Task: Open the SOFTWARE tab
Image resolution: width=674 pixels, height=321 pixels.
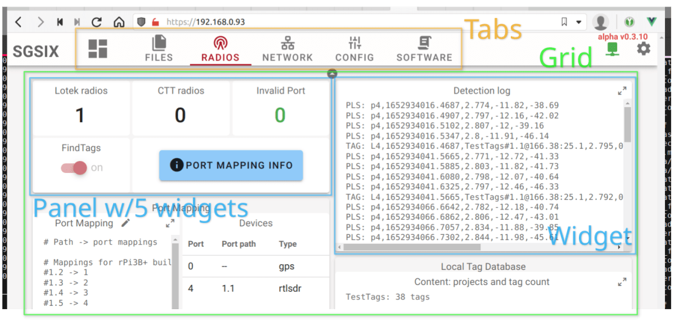Action: tap(424, 48)
